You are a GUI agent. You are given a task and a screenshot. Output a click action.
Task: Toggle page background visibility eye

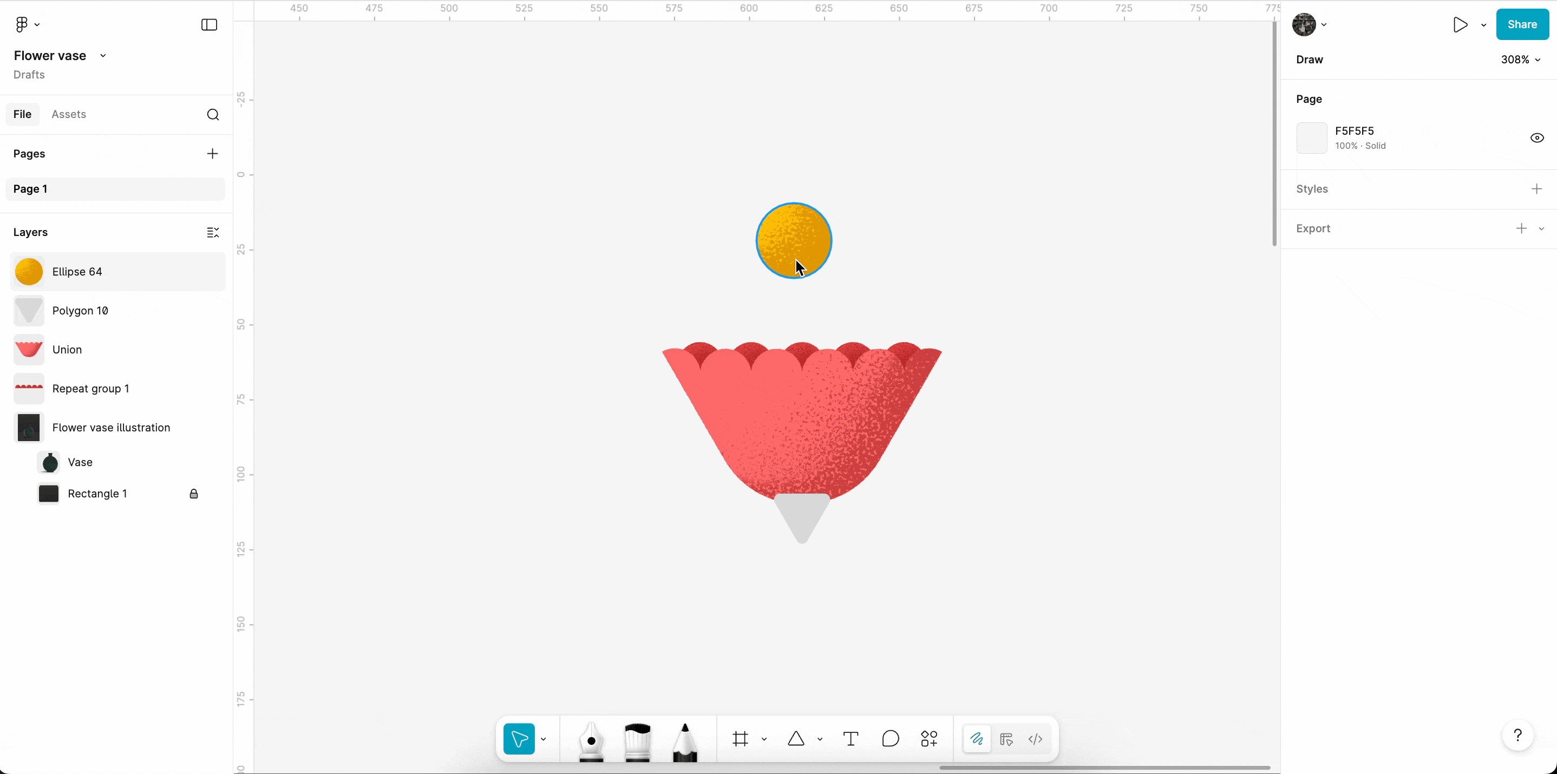(1536, 139)
